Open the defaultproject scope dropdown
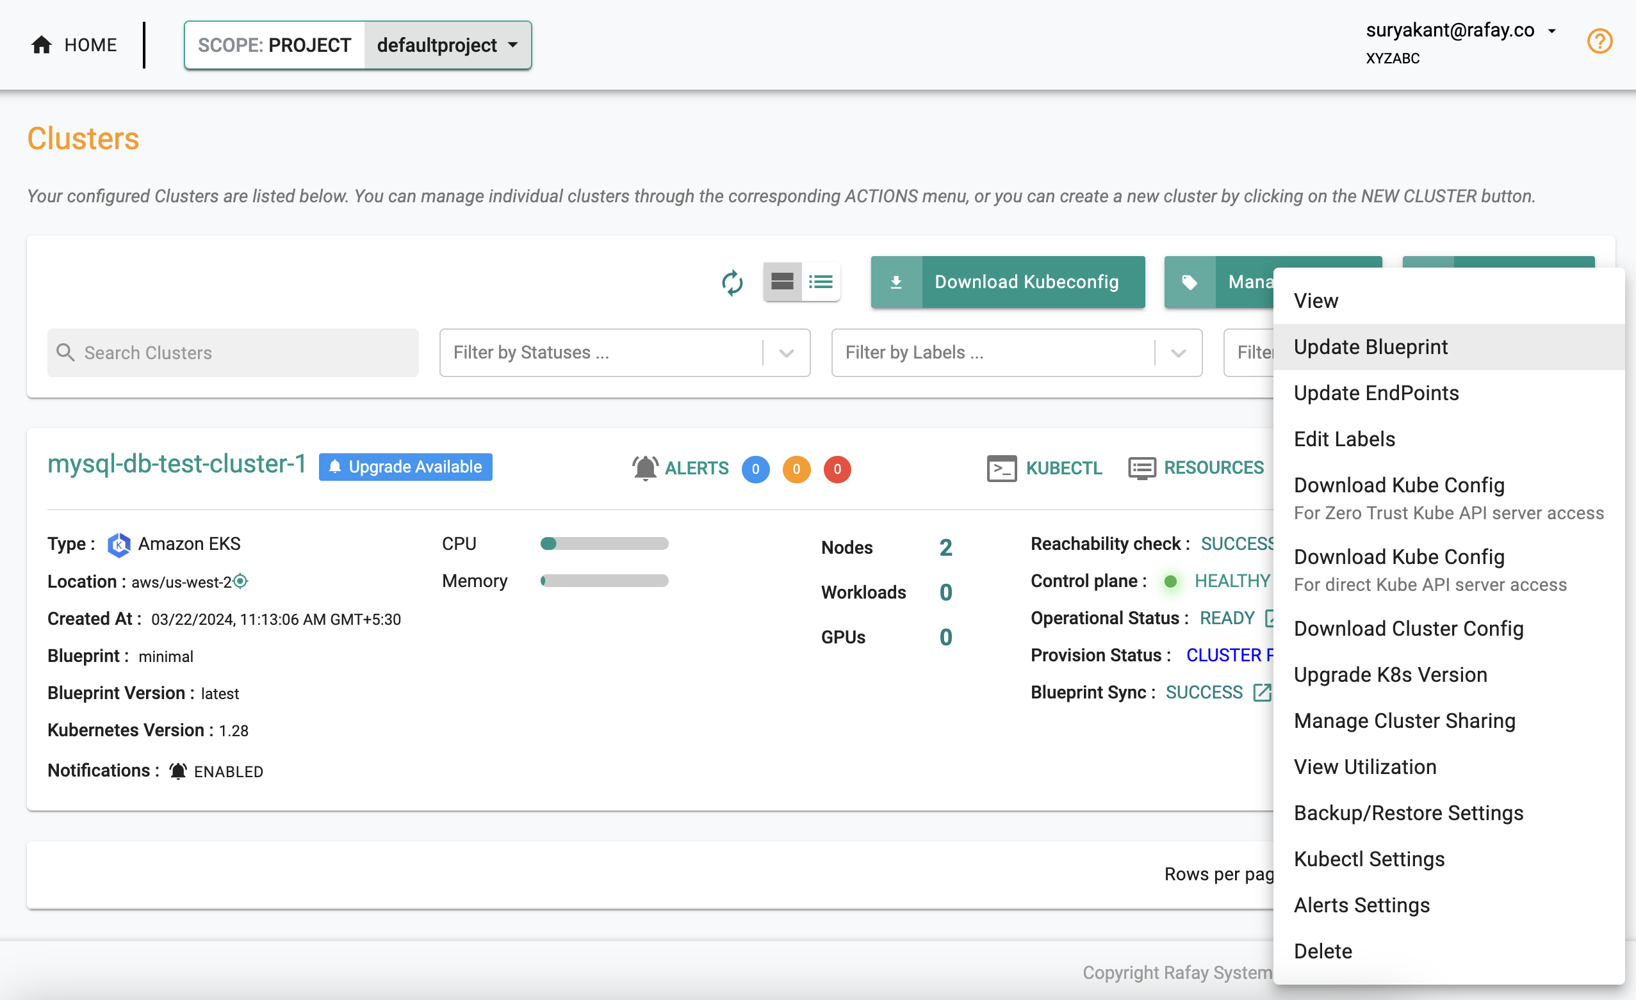The height and width of the screenshot is (1000, 1636). [448, 45]
